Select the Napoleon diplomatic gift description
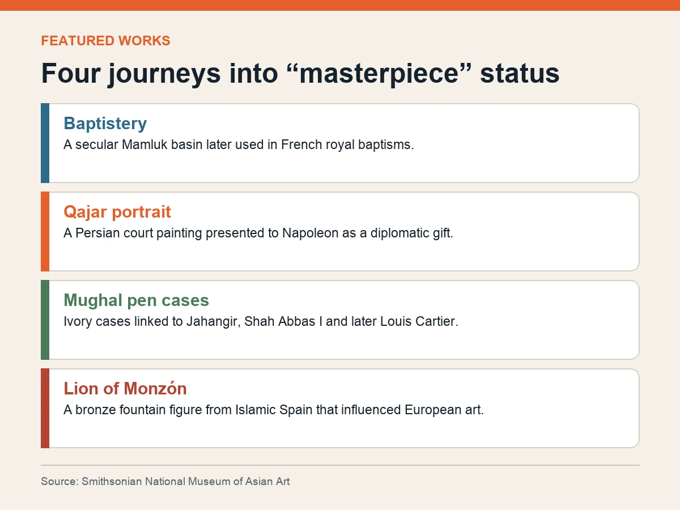Image resolution: width=680 pixels, height=510 pixels. (x=258, y=233)
